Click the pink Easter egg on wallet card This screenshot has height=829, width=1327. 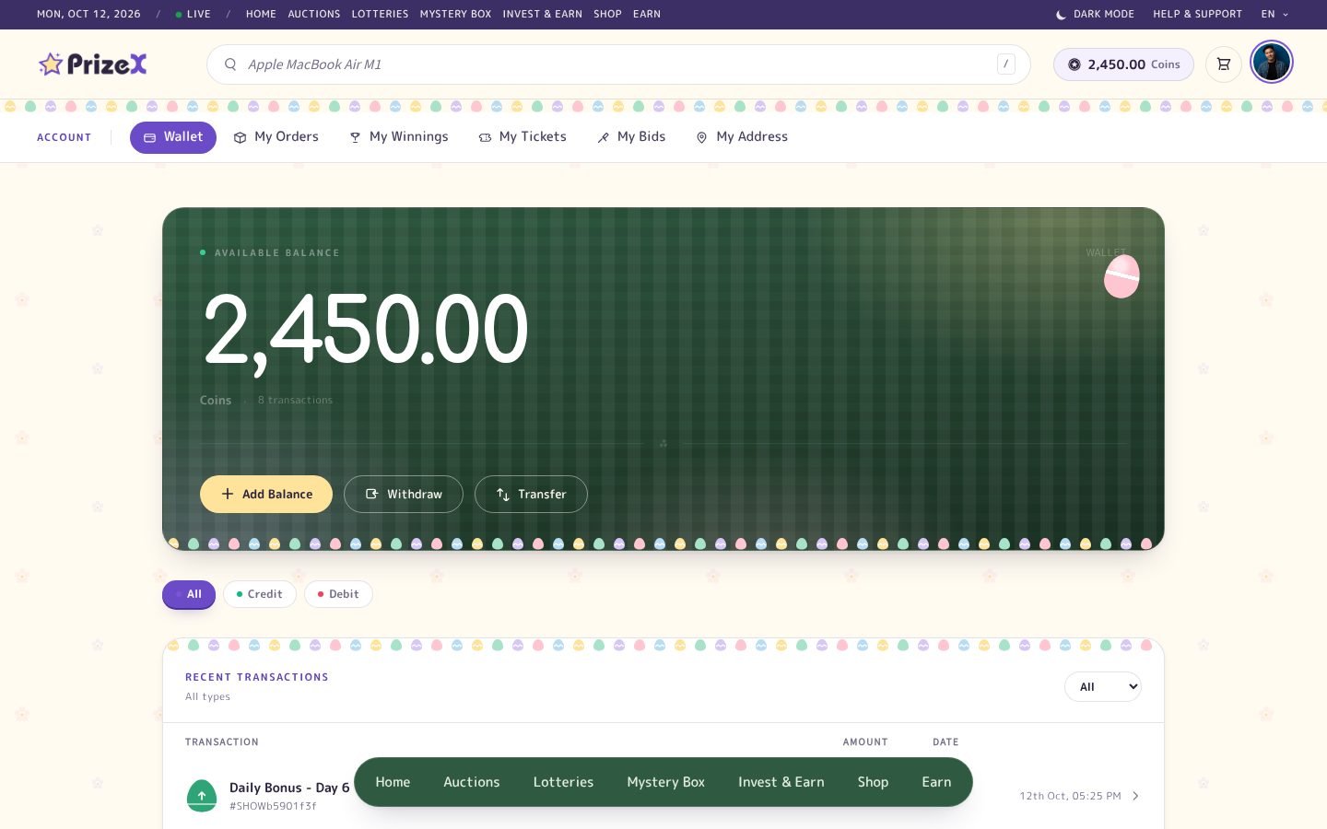(1121, 276)
